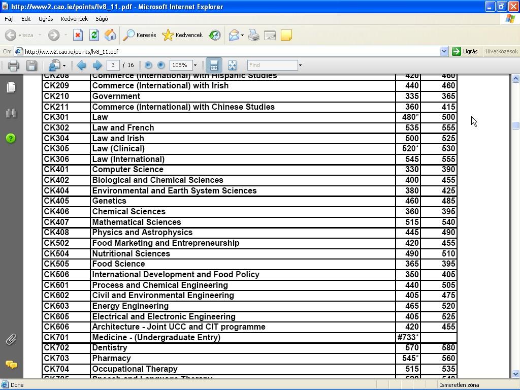Go to next PDF page arrow
The height and width of the screenshot is (390, 520).
[x=97, y=66]
